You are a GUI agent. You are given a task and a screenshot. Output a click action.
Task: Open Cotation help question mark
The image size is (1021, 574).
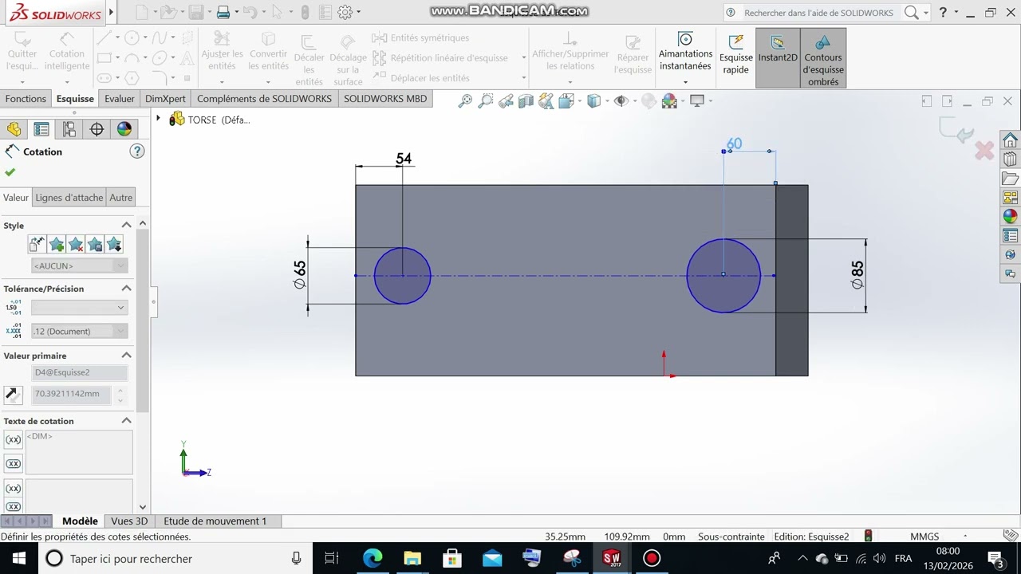137,151
